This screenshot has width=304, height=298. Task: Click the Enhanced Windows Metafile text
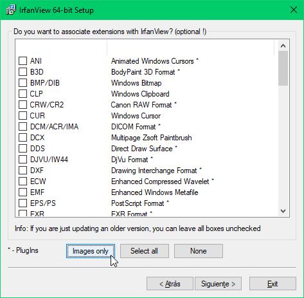tap(155, 192)
